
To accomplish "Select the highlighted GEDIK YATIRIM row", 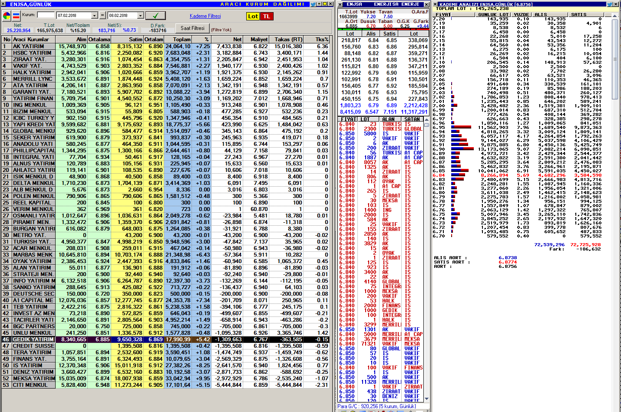I will [x=166, y=339].
